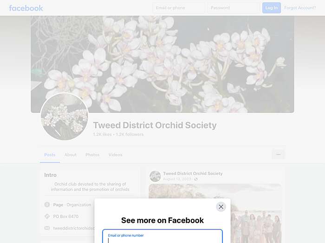Click the Forgot Account? link

[300, 8]
